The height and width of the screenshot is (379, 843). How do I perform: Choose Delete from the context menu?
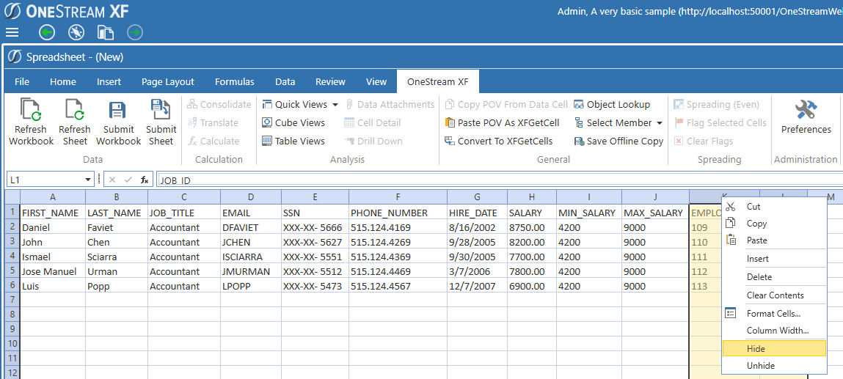pos(774,277)
